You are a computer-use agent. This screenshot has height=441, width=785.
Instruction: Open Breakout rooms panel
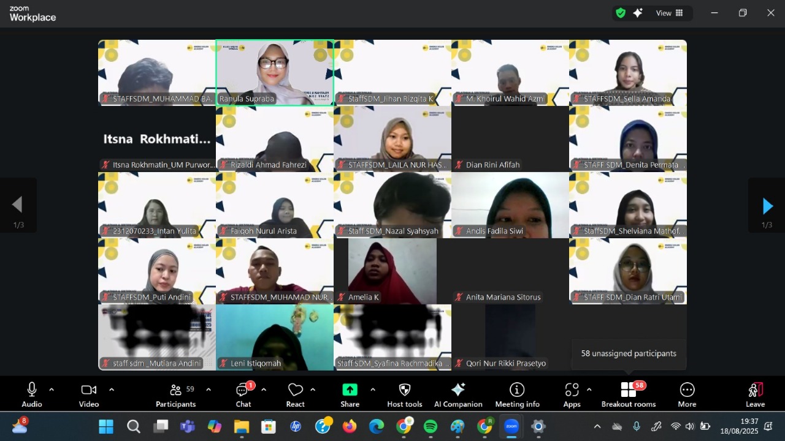pos(629,394)
